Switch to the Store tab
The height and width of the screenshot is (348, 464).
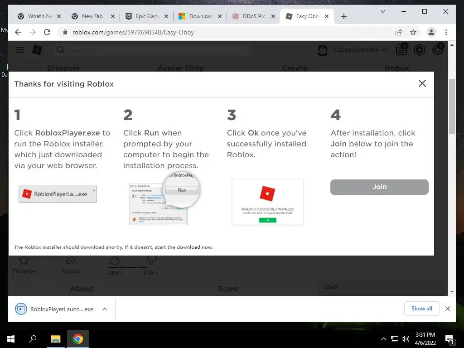pos(228,289)
